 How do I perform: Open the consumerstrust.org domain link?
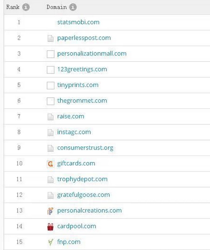(x=85, y=148)
